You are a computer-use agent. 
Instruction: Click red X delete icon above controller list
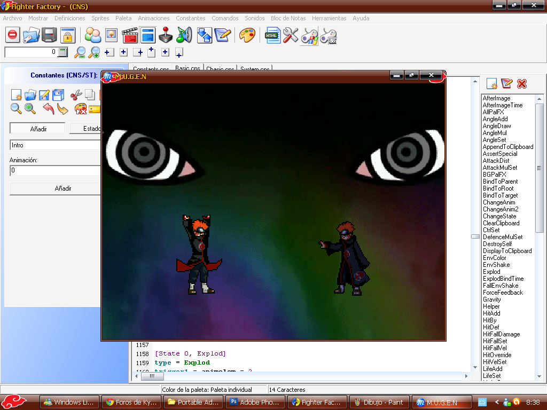(522, 84)
